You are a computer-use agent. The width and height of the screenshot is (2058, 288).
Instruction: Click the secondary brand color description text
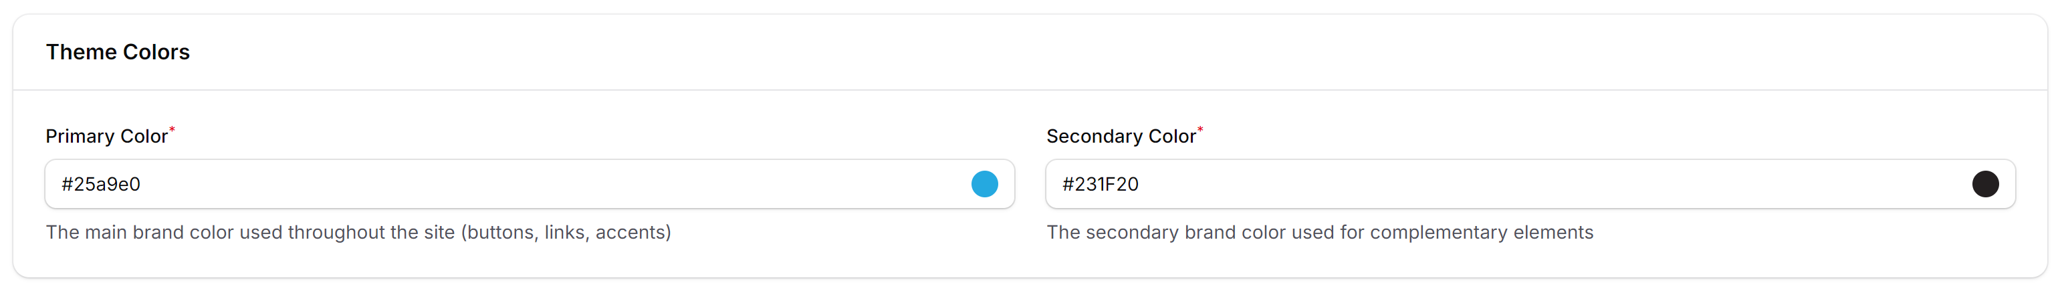coord(1320,232)
